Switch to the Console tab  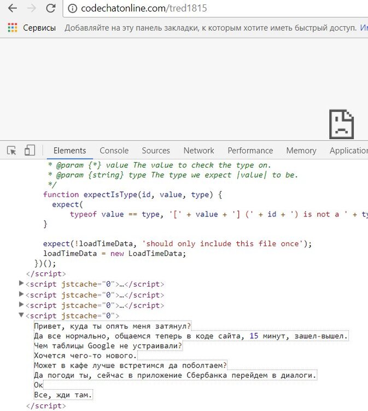click(114, 151)
